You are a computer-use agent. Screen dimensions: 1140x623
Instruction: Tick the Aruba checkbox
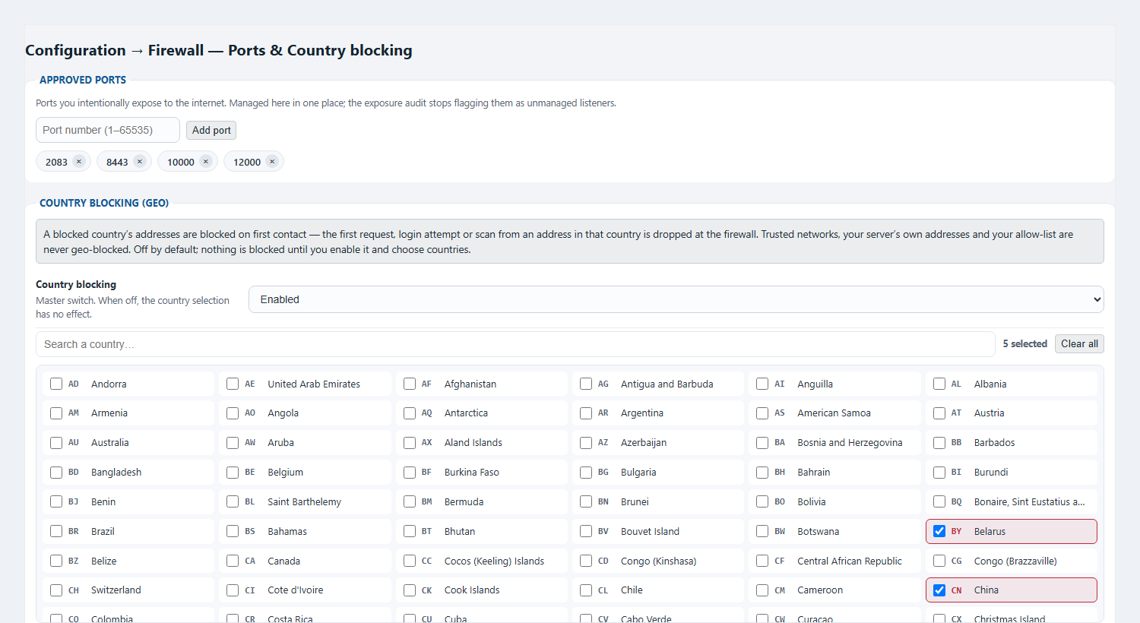(x=233, y=442)
